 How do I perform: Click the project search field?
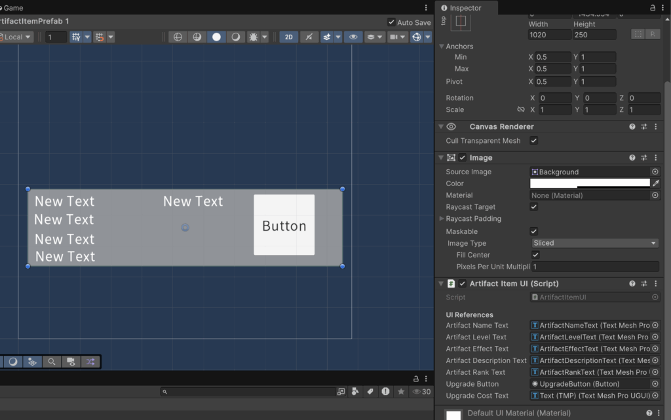click(x=248, y=391)
